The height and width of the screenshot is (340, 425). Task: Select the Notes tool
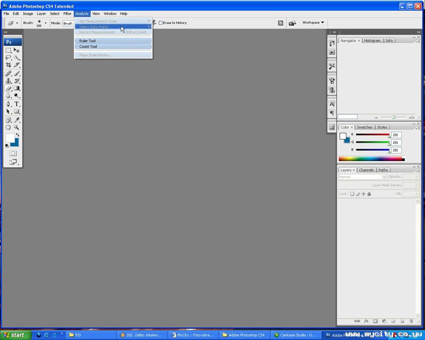(x=8, y=120)
